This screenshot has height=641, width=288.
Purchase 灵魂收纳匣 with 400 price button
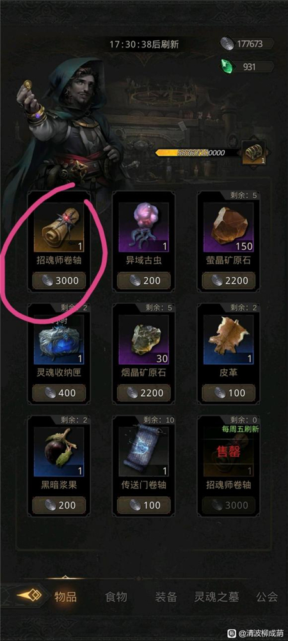59,393
